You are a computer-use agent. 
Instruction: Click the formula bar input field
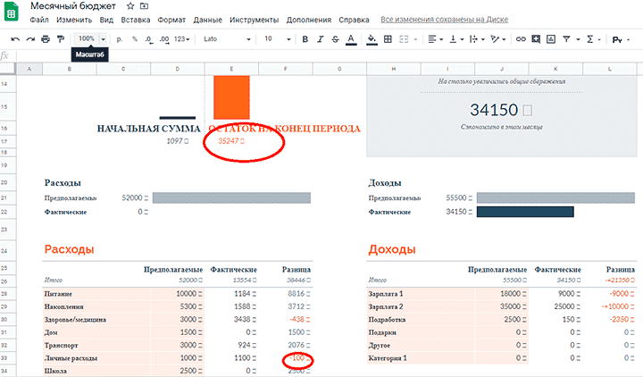click(321, 55)
